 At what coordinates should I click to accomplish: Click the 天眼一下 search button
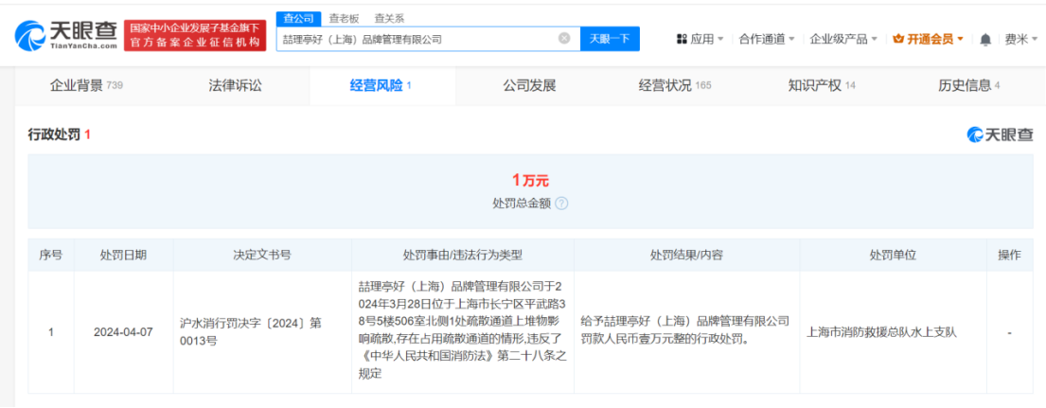click(610, 39)
